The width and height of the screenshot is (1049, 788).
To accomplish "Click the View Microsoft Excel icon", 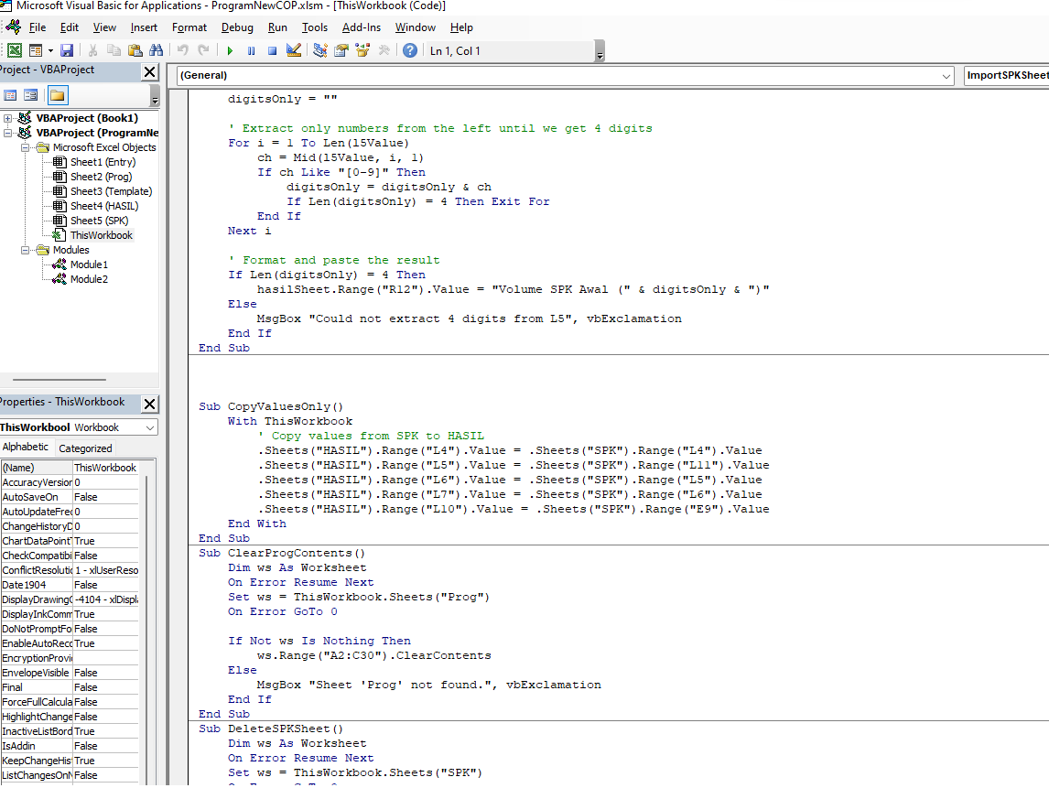I will click(x=15, y=51).
